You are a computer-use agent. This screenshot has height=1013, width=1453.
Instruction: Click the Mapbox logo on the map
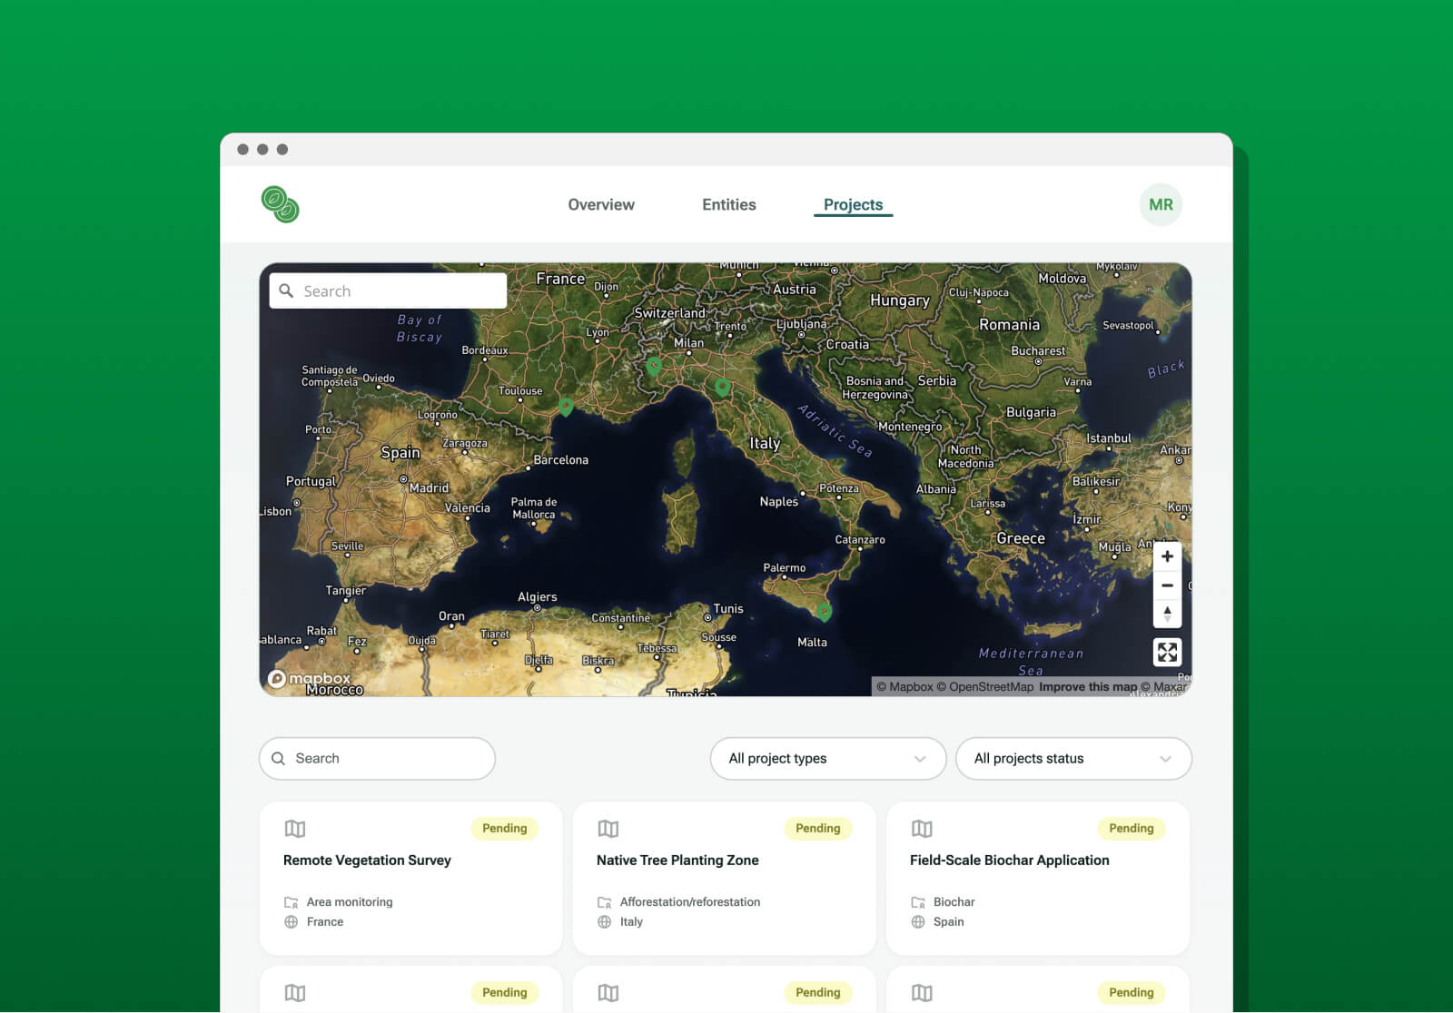click(311, 678)
